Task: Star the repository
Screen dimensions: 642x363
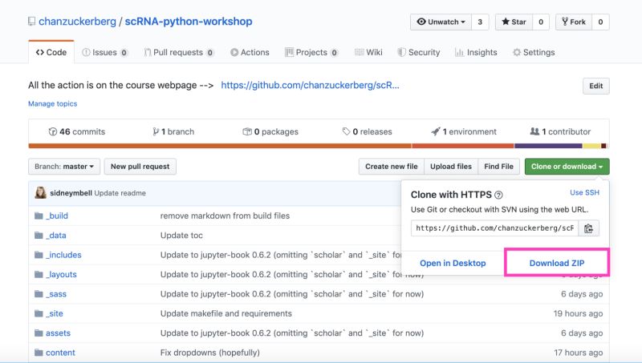Action: tap(514, 22)
